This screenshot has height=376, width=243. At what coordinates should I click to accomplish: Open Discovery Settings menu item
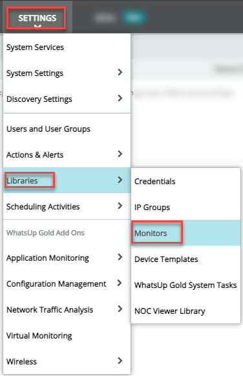point(67,99)
